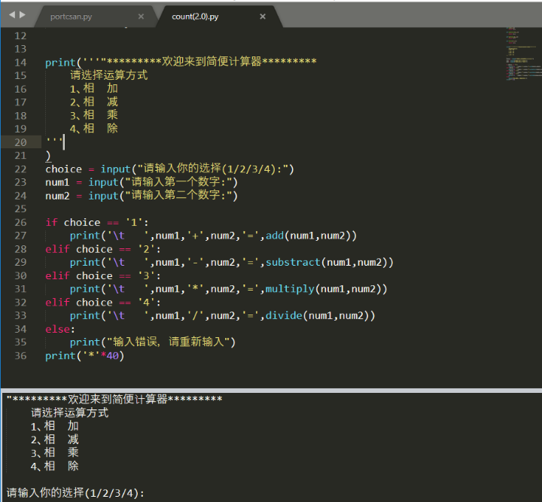Click "elif choice == '2':" line
The width and height of the screenshot is (542, 502).
point(103,249)
